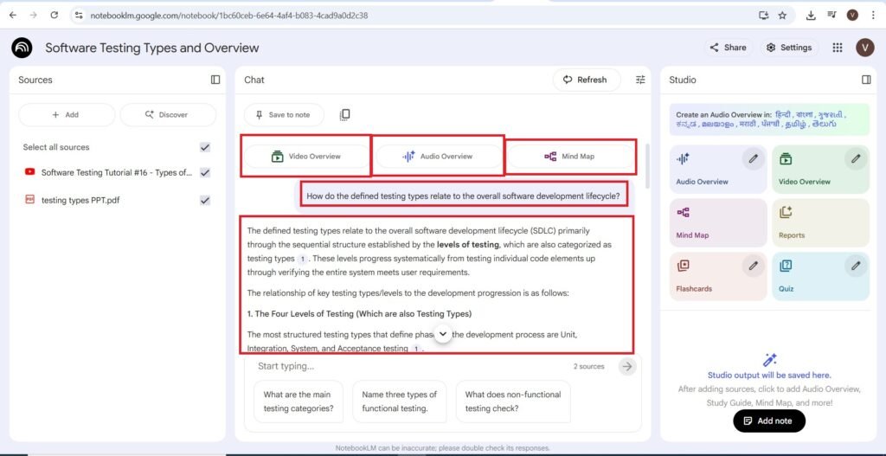The image size is (886, 456).
Task: Select the Mind Map chip in chat
Action: coord(571,157)
